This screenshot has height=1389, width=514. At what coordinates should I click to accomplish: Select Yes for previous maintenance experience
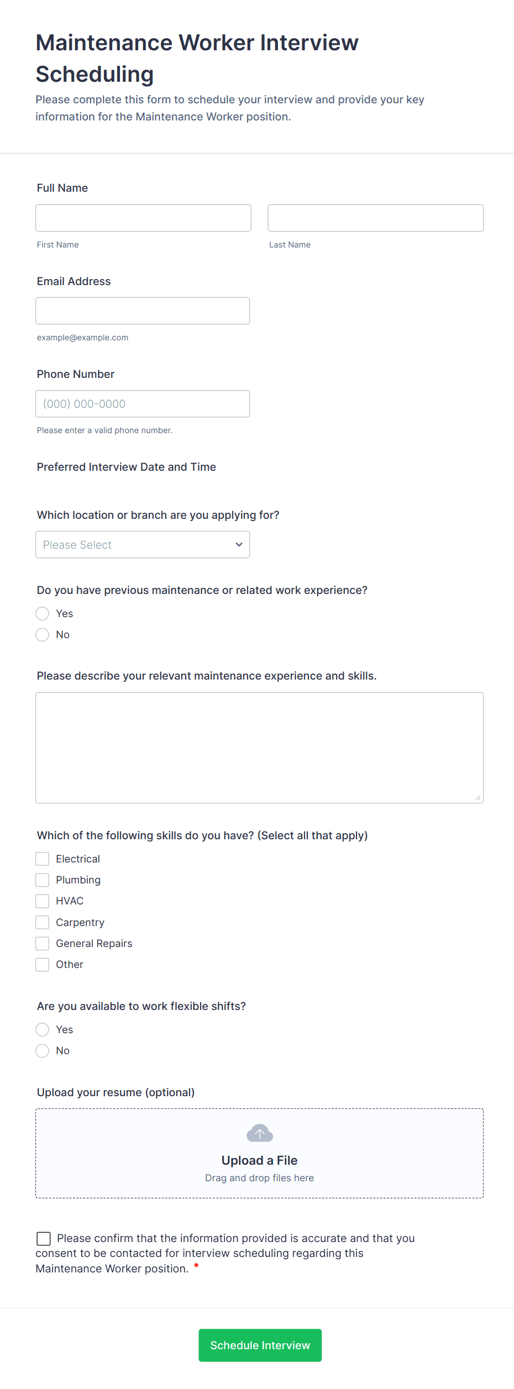[x=42, y=613]
